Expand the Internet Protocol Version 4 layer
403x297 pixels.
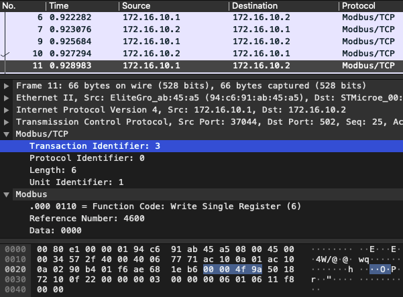coord(7,110)
